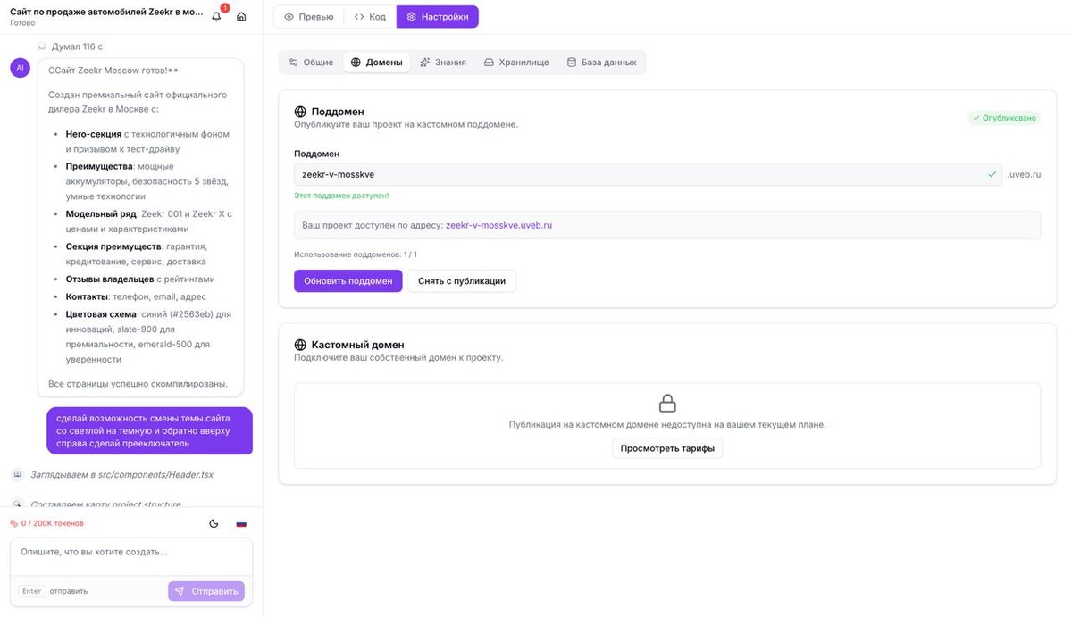Open the notifications bell
Image resolution: width=1072 pixels, height=617 pixels.
pos(216,16)
